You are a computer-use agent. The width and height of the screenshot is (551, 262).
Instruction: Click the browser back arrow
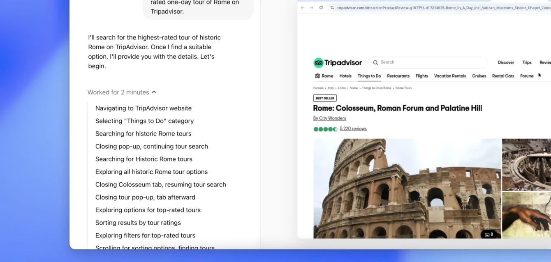coord(303,8)
